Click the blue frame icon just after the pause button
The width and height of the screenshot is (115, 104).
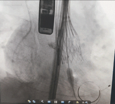tap(62, 102)
